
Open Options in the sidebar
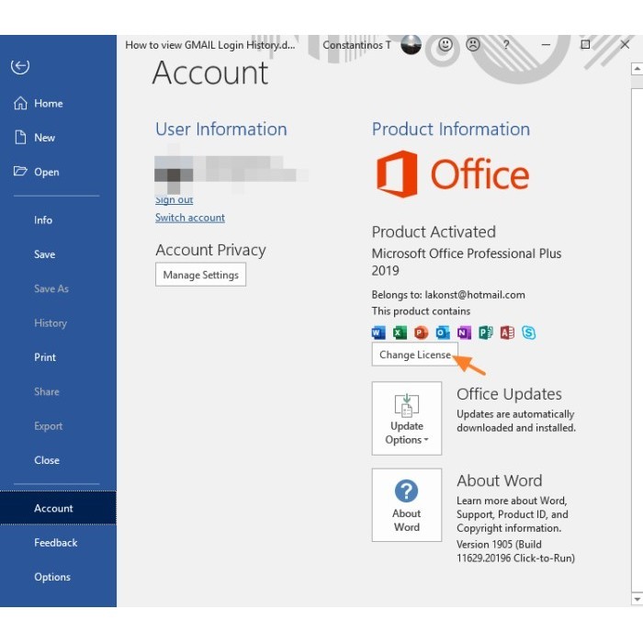coord(52,577)
